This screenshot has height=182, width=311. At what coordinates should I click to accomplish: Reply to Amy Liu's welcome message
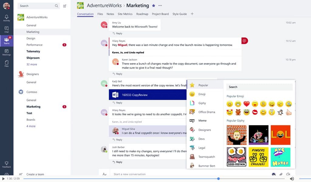coord(118,33)
